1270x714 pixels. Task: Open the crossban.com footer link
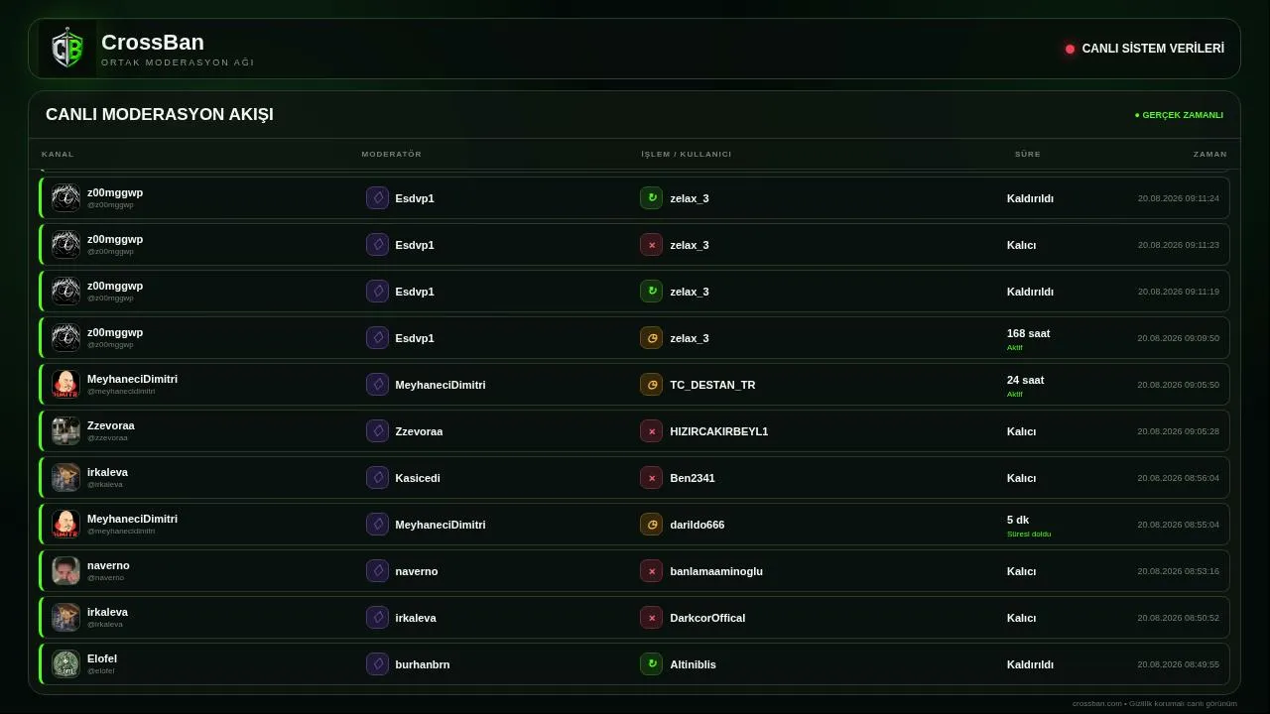point(1097,704)
